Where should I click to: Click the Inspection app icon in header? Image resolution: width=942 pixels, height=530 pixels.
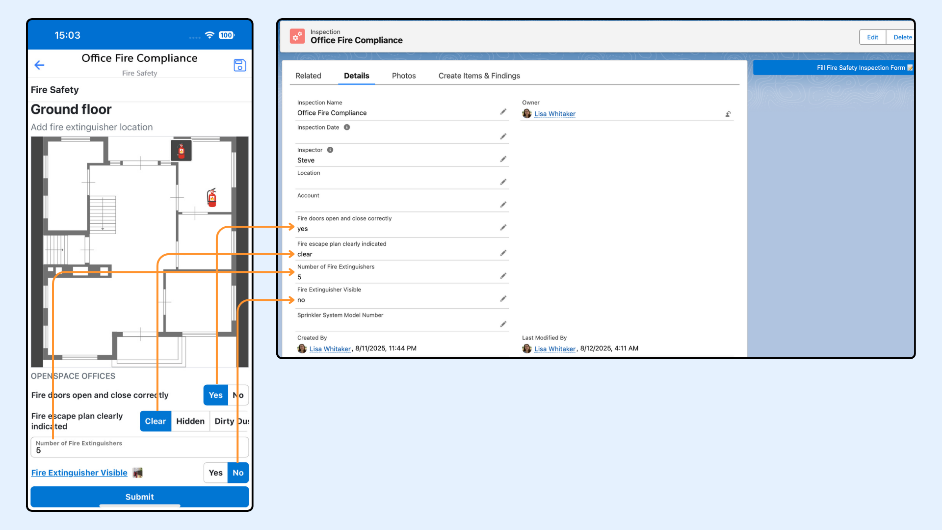coord(297,36)
